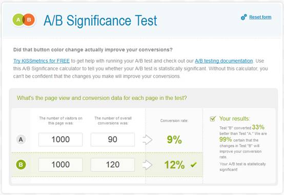The width and height of the screenshot is (284, 195).
Task: Click the green checkmark next to 12%
Action: [x=194, y=164]
